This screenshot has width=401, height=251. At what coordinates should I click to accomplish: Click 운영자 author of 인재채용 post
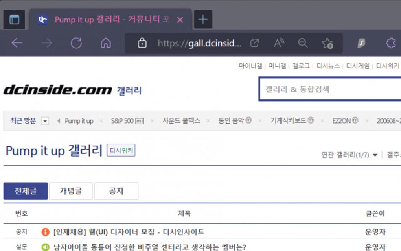[x=375, y=232]
